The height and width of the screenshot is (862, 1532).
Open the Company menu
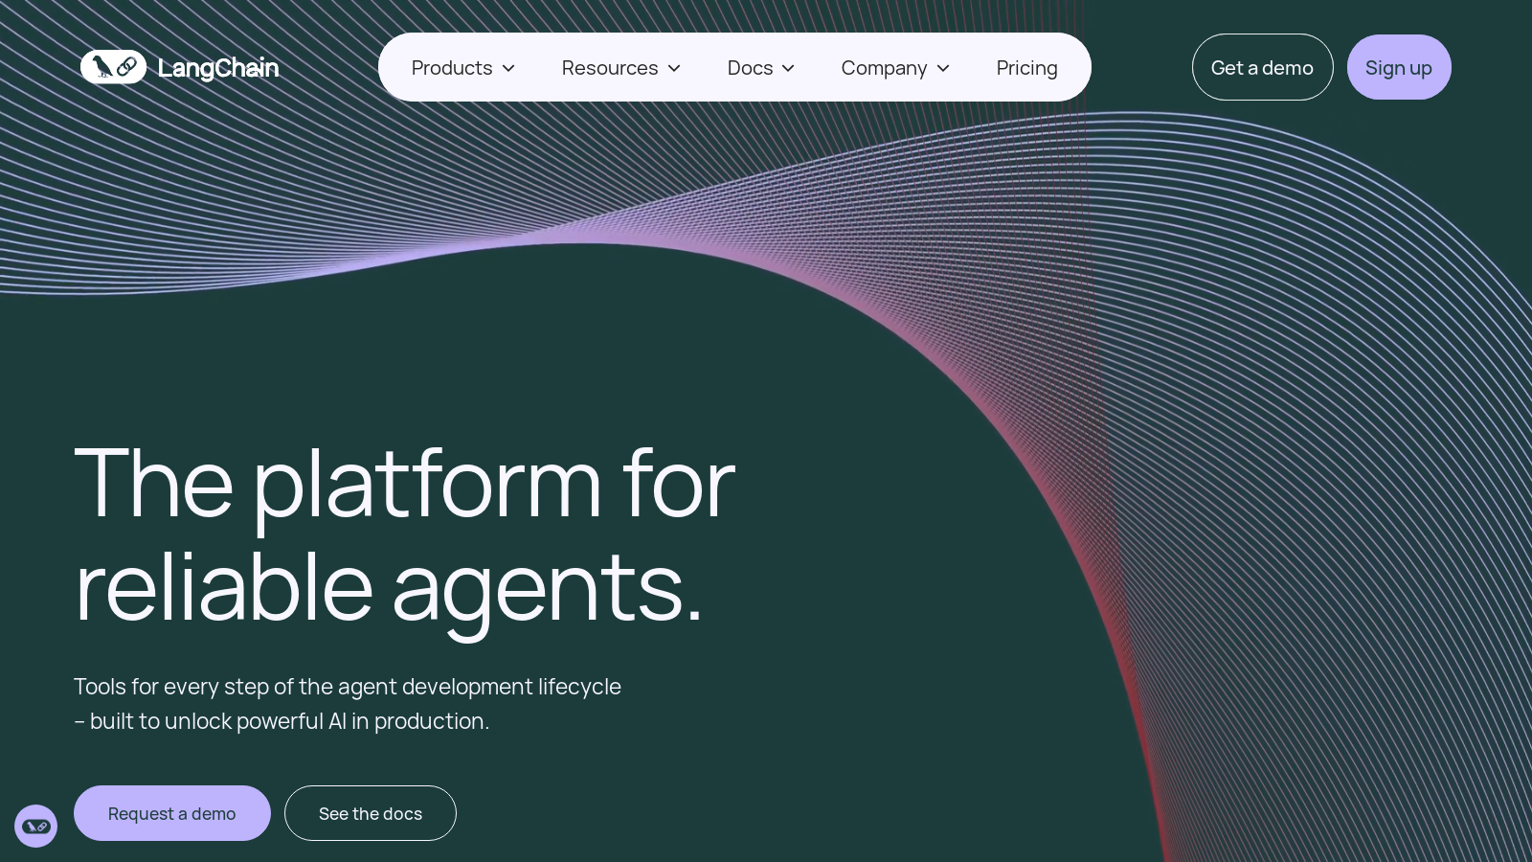pos(884,68)
